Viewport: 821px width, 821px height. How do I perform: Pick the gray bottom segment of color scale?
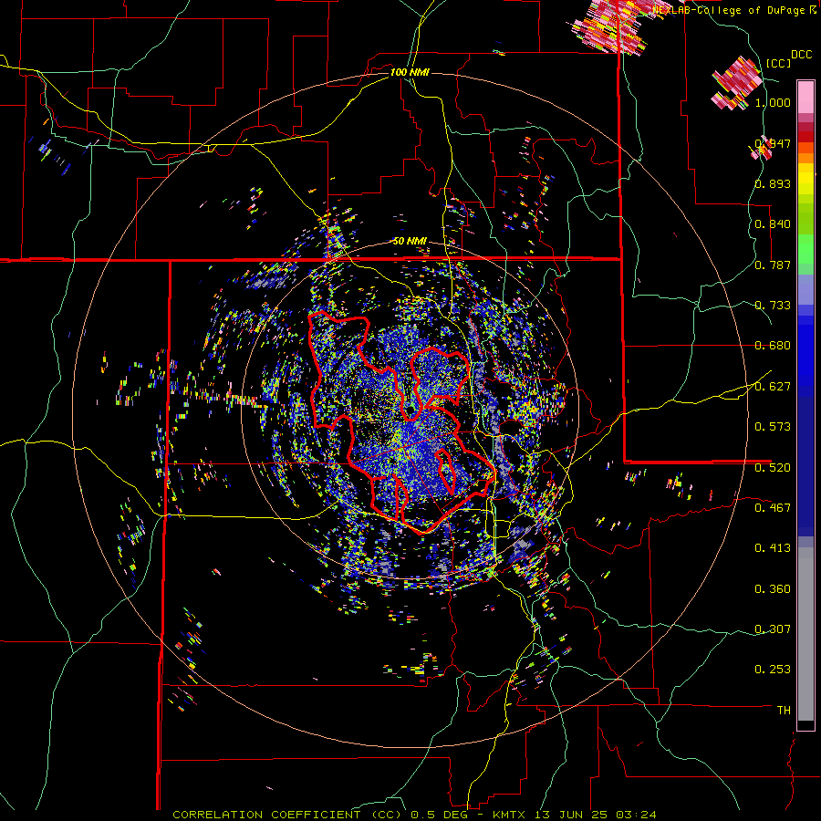pos(805,634)
